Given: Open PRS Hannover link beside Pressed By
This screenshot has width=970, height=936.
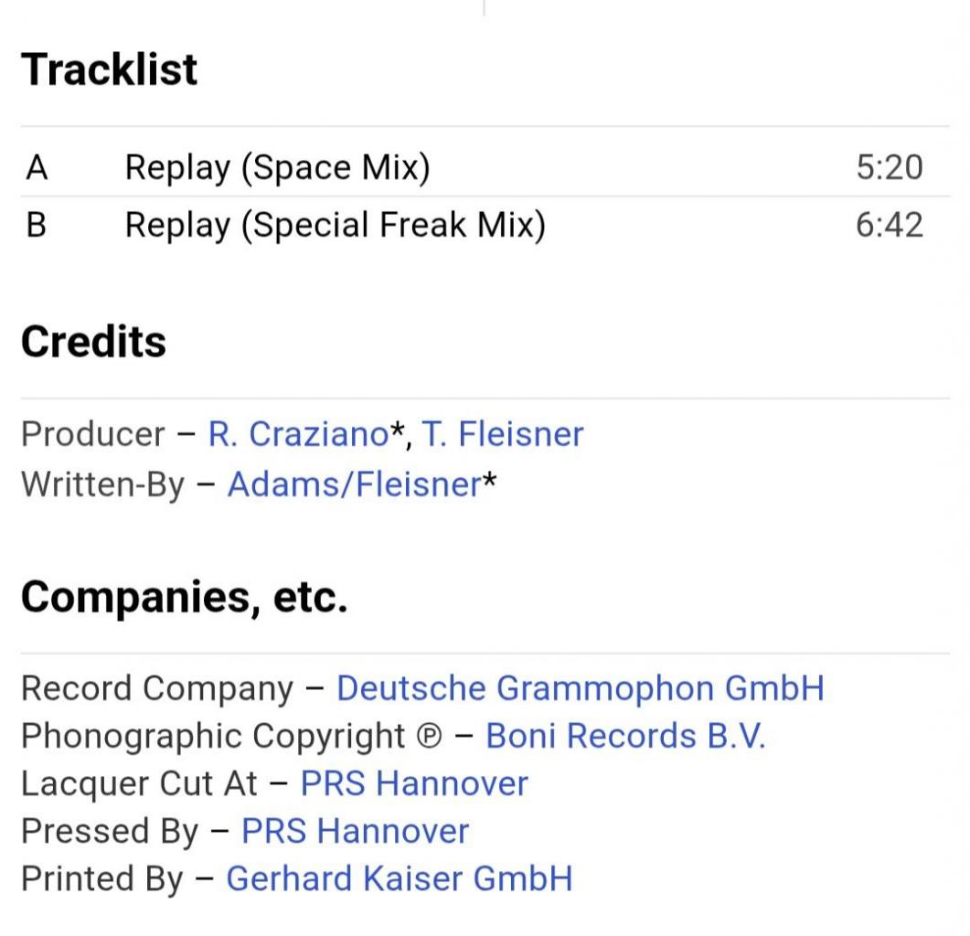Looking at the screenshot, I should click(355, 831).
